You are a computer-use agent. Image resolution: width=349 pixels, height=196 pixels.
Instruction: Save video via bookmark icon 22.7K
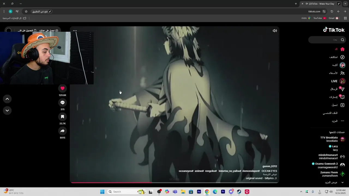(62, 117)
